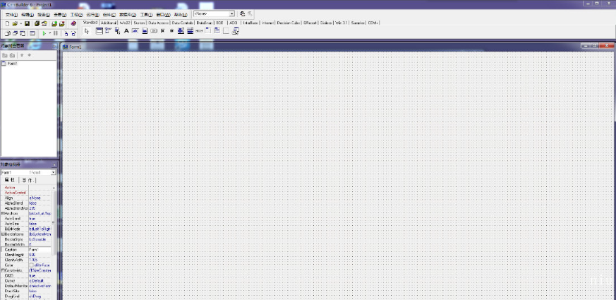Switch to the 事件 (Events) inspector tab
616x300 pixels.
click(28, 180)
